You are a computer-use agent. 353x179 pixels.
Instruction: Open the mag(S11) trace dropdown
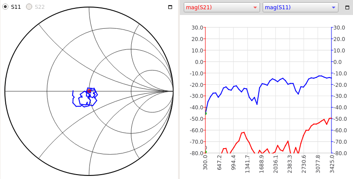[x=300, y=7]
